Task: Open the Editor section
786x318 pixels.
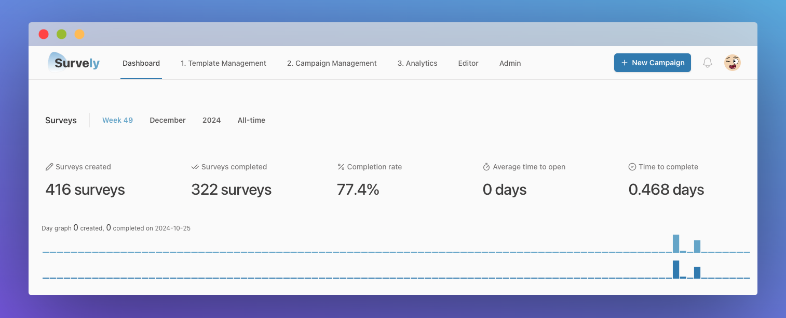Action: tap(468, 63)
